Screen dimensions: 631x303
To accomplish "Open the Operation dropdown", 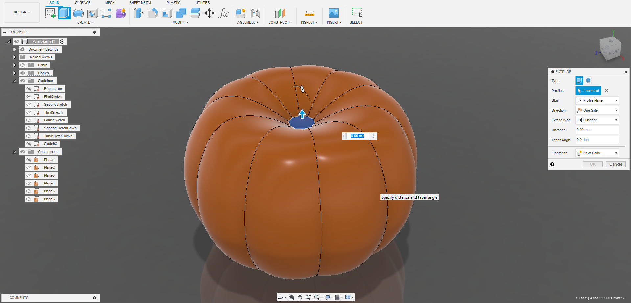I will pyautogui.click(x=597, y=153).
